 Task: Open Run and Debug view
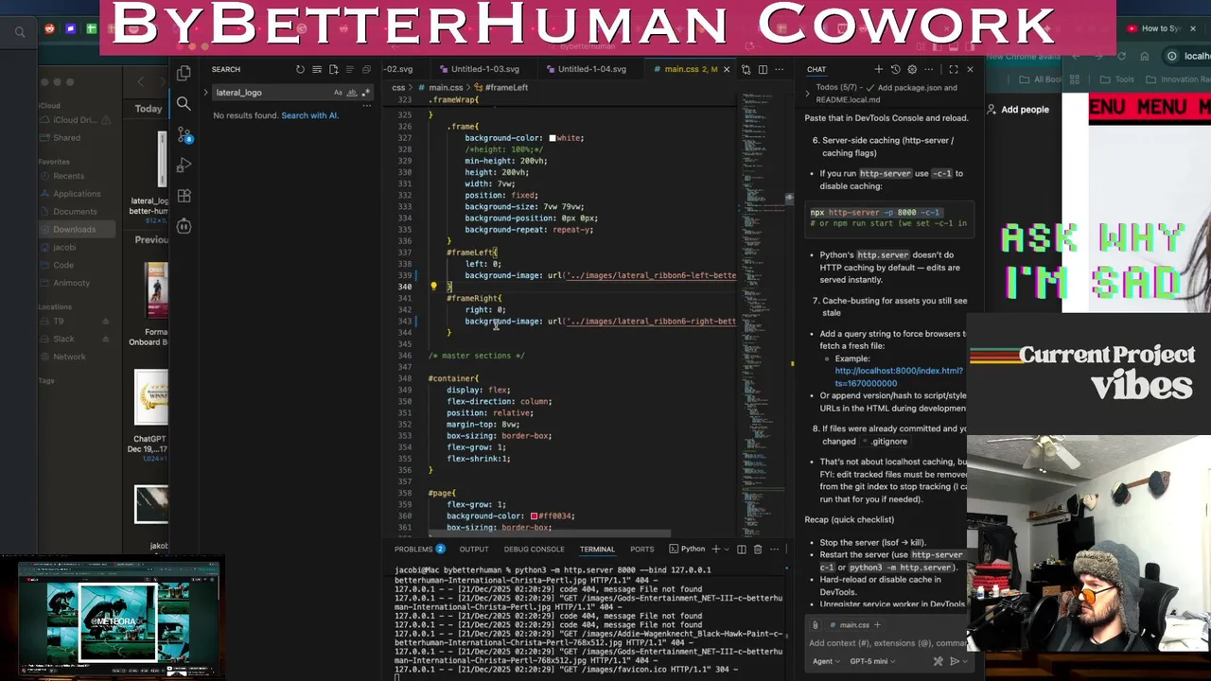pyautogui.click(x=184, y=166)
